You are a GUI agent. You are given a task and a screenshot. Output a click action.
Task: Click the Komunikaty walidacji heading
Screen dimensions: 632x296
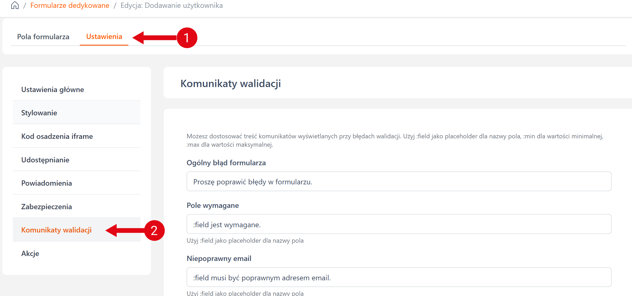pos(231,84)
